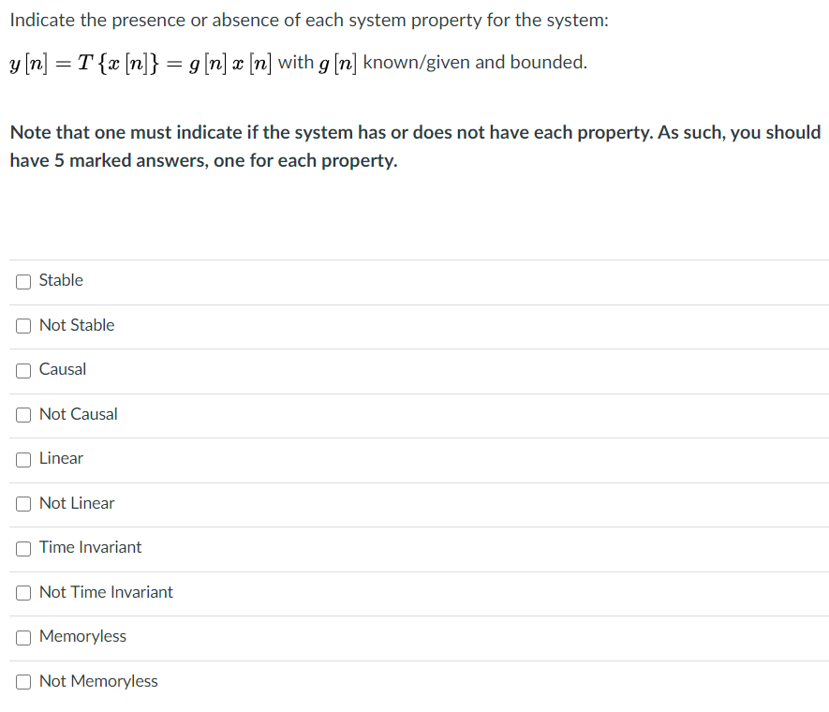Viewport: 829px width, 712px height.
Task: Select the Time Invariant option label
Action: click(90, 547)
